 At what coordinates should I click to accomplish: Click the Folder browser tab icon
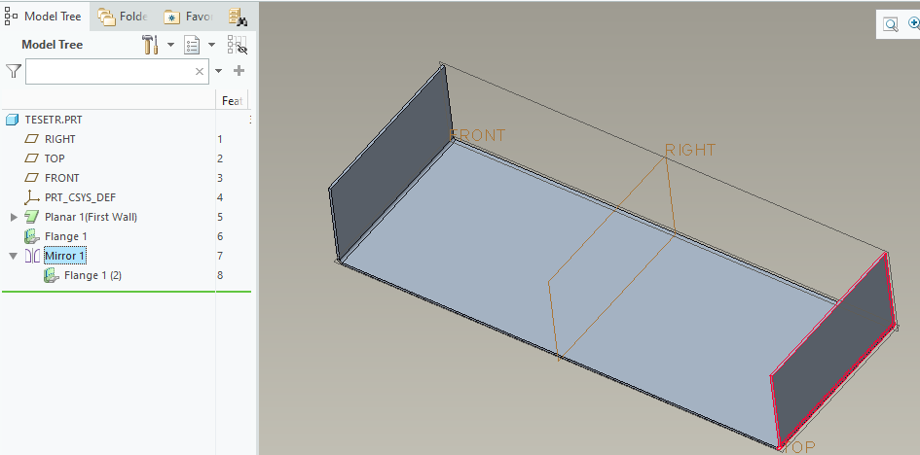pos(106,17)
